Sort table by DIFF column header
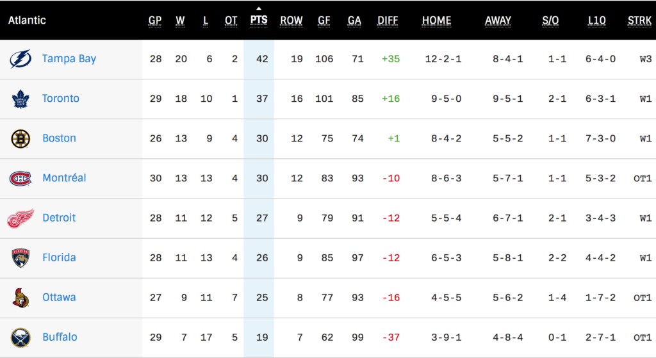 [388, 20]
